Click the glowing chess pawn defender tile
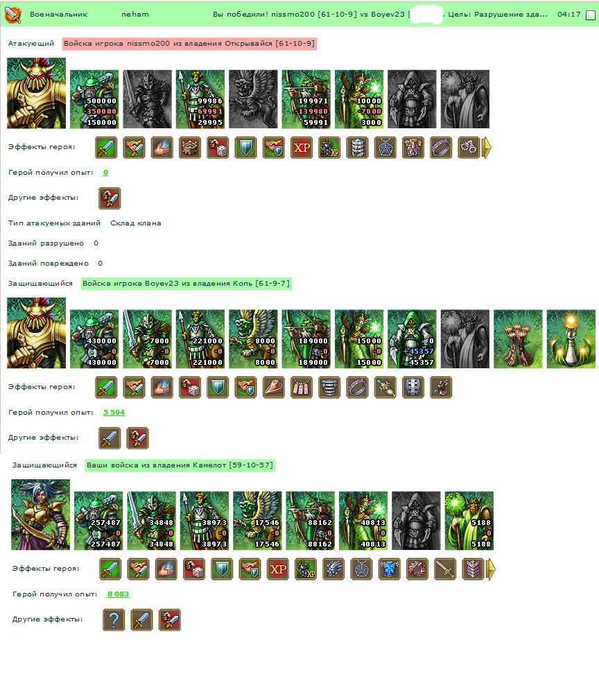 571,339
